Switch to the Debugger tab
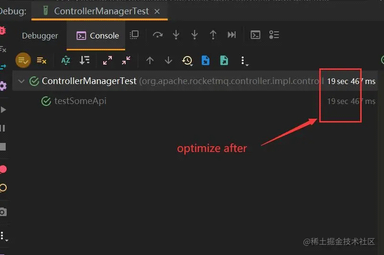 [40, 36]
